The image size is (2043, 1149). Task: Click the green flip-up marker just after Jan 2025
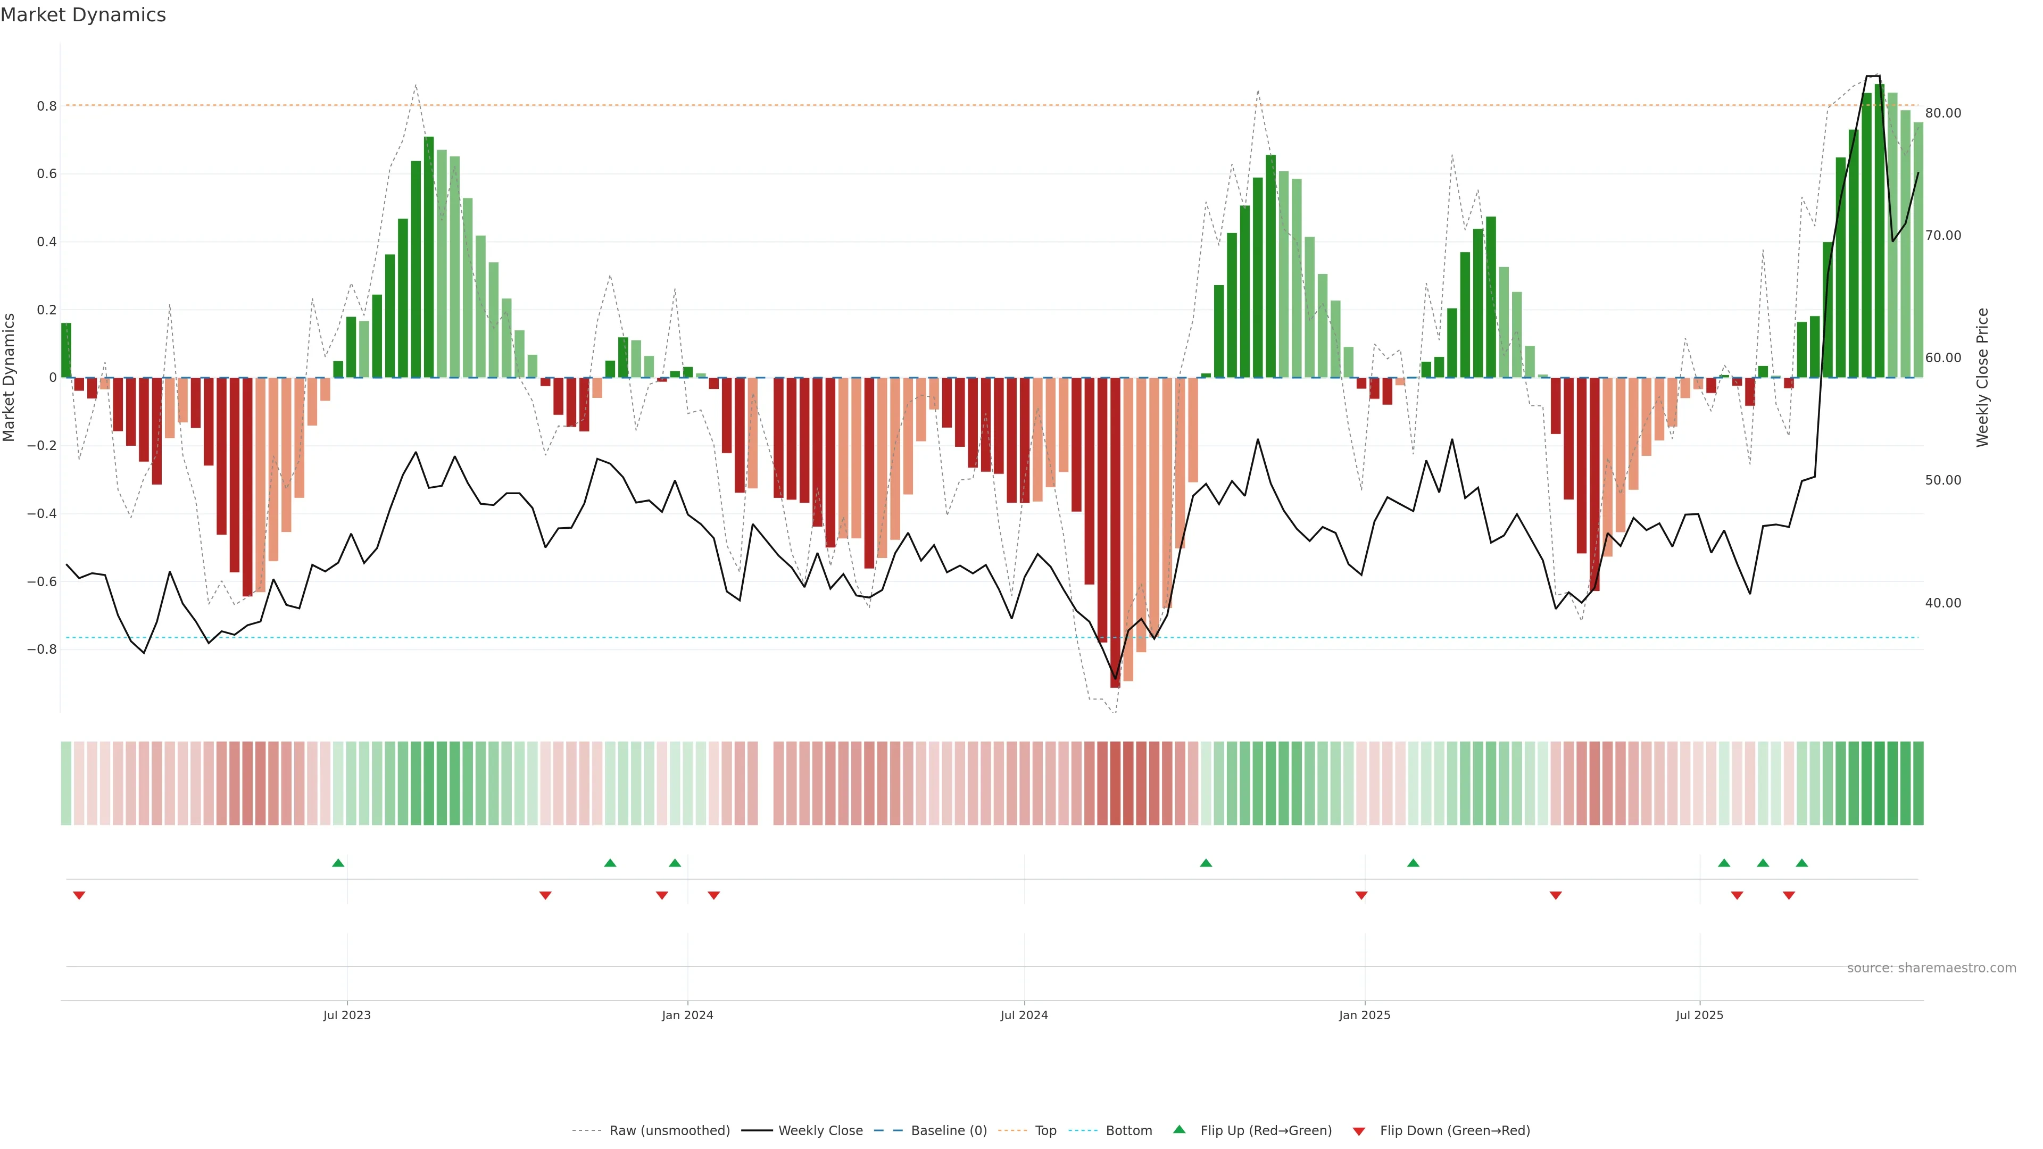(1413, 863)
